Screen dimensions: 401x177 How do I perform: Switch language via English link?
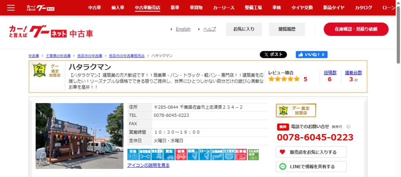[x=183, y=29]
